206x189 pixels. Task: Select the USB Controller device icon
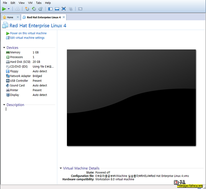pos(8,81)
